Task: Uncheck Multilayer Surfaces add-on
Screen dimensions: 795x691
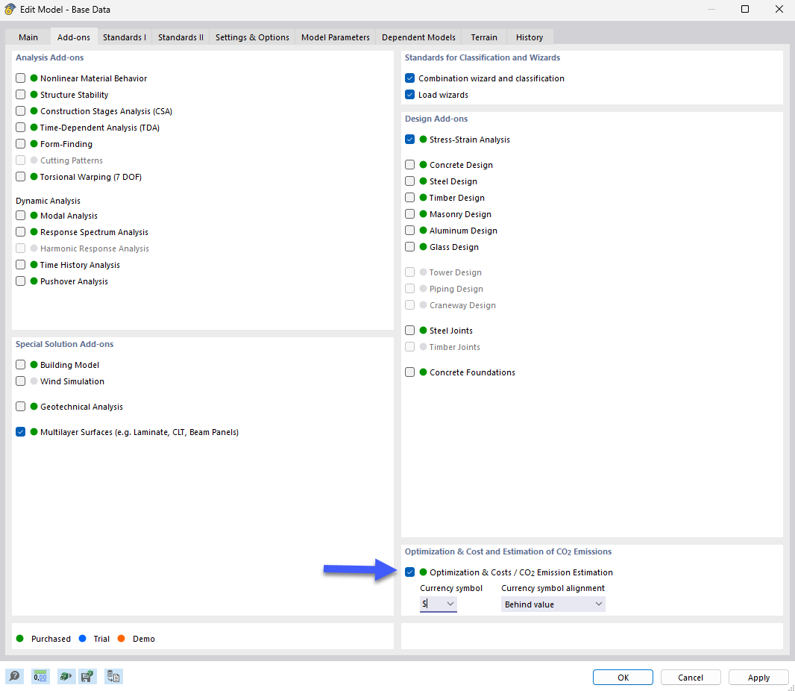Action: [x=20, y=432]
